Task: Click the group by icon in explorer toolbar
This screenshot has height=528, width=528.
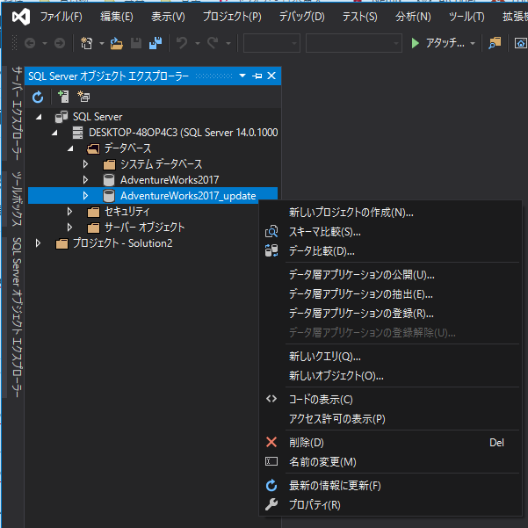Action: 83,97
